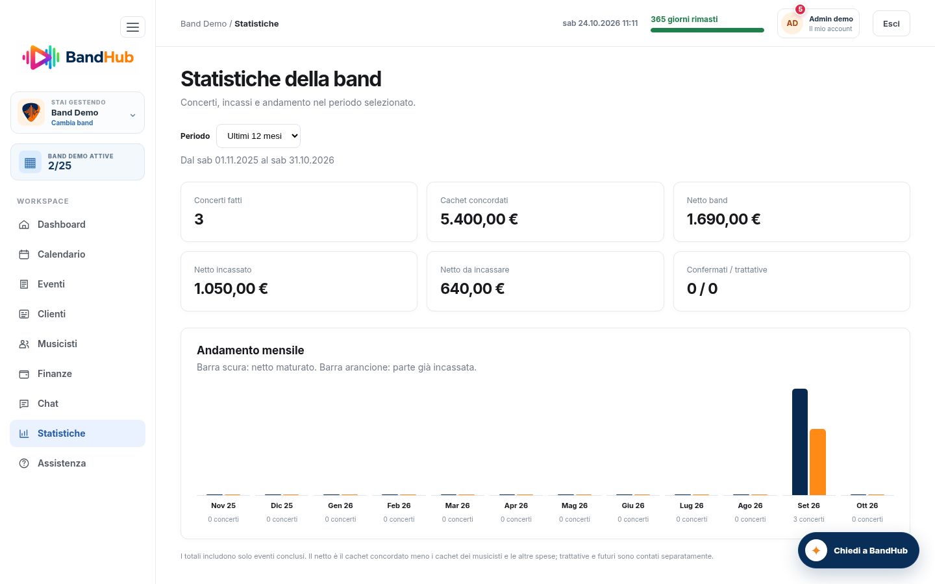Click the Clienti list icon
This screenshot has height=584, width=935.
tap(24, 314)
